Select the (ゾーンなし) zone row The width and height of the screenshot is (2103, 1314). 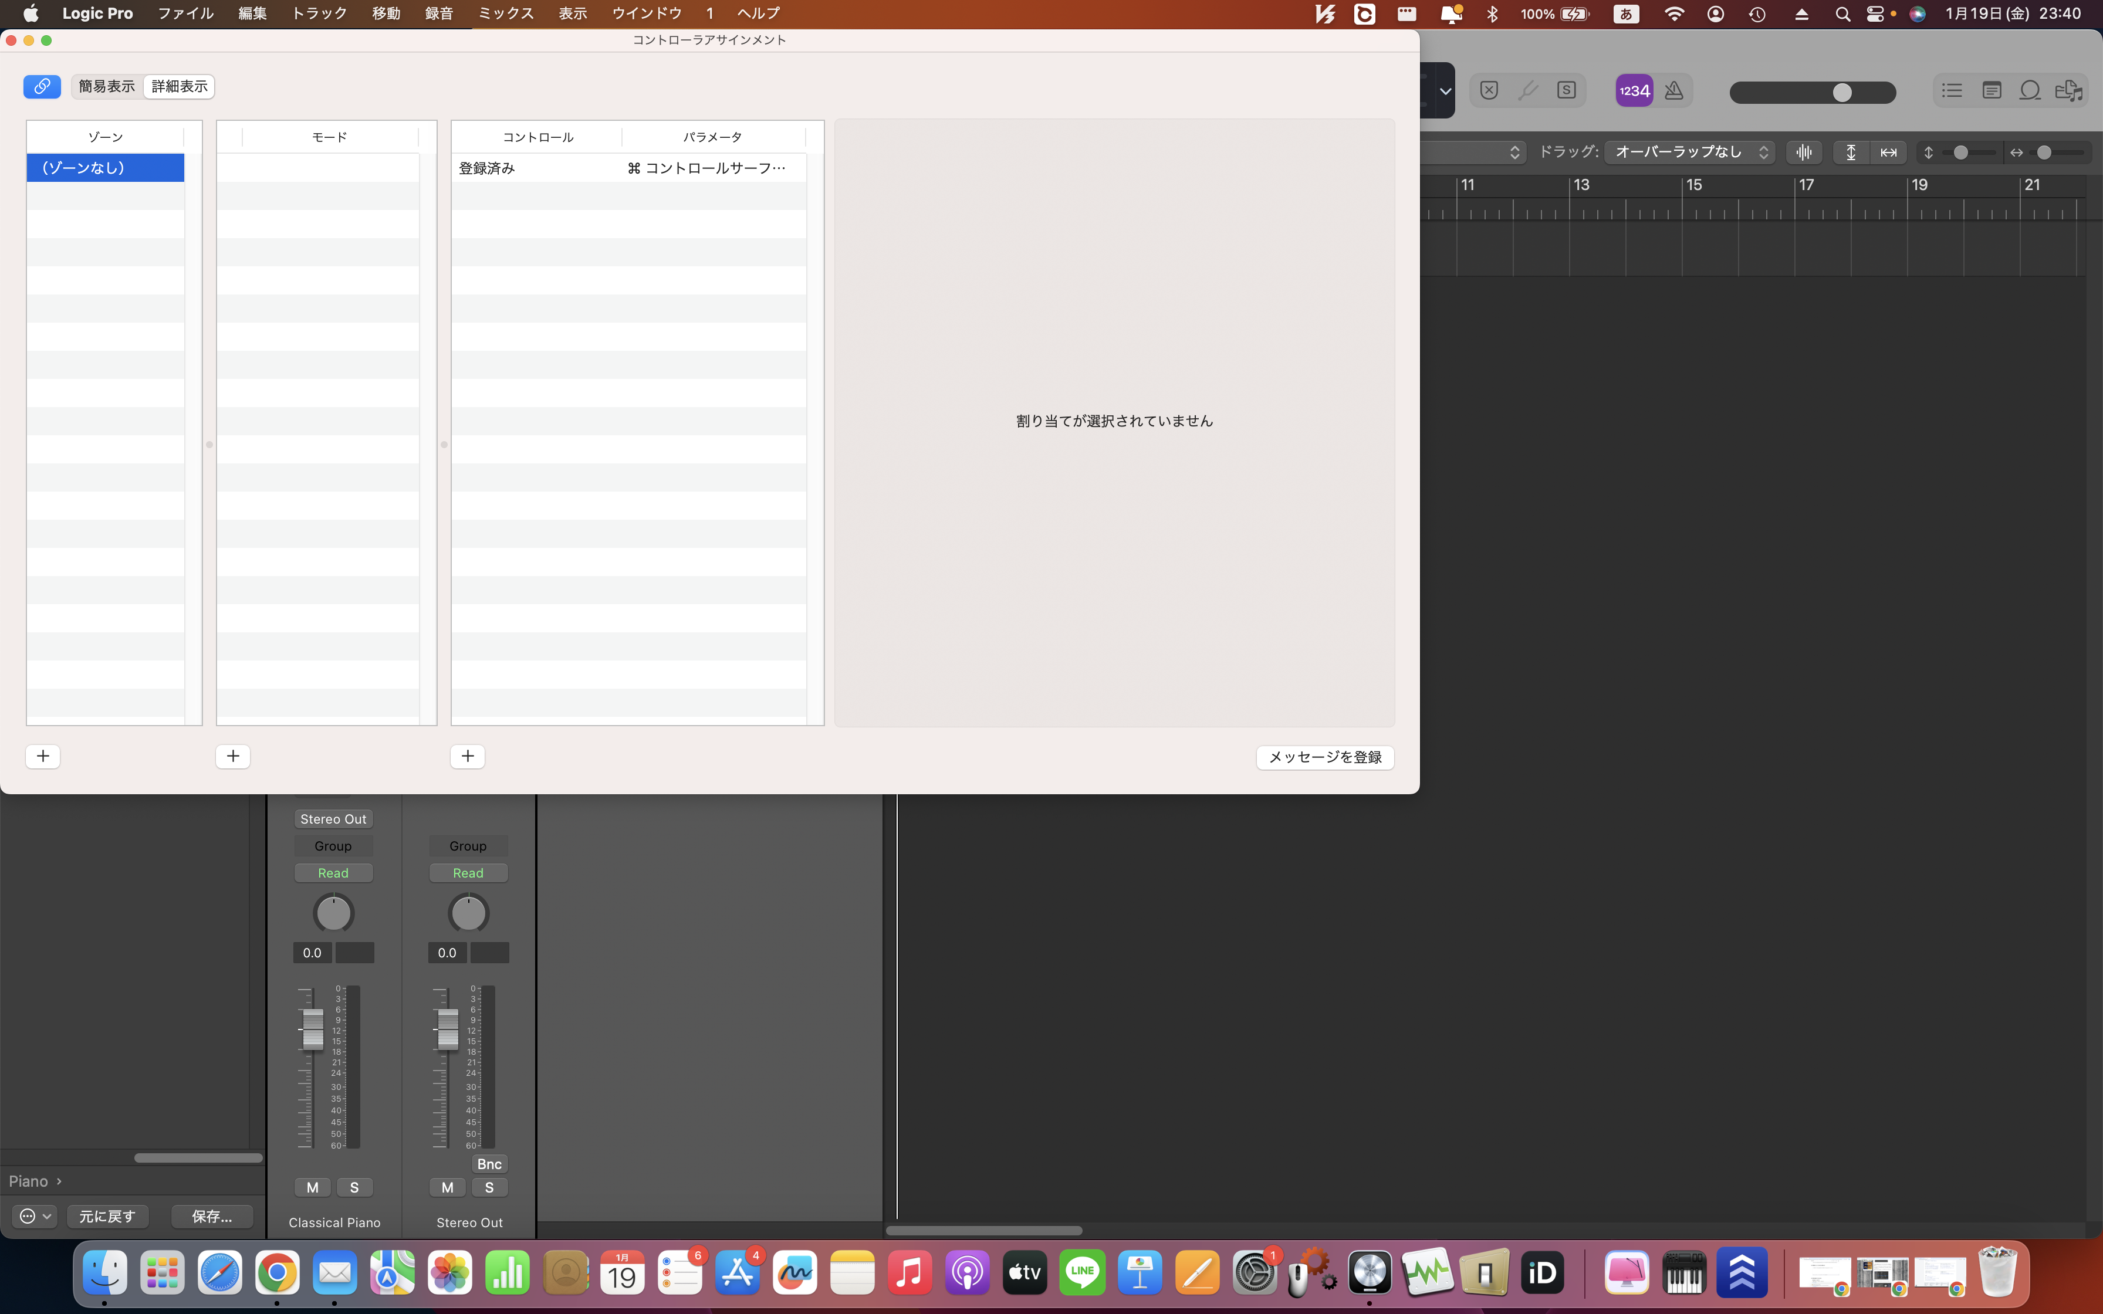[105, 168]
